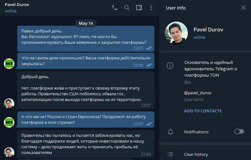Open search in this chat
Screen dimensions: 251x160
click(127, 8)
